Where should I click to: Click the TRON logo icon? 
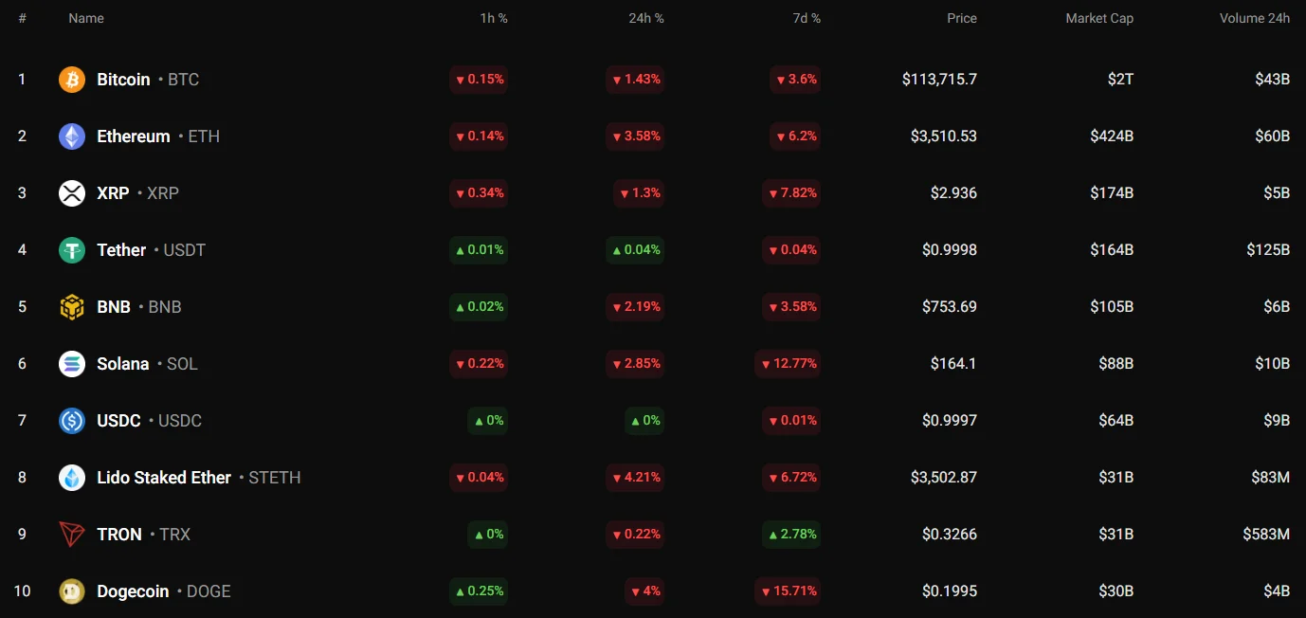coord(72,535)
